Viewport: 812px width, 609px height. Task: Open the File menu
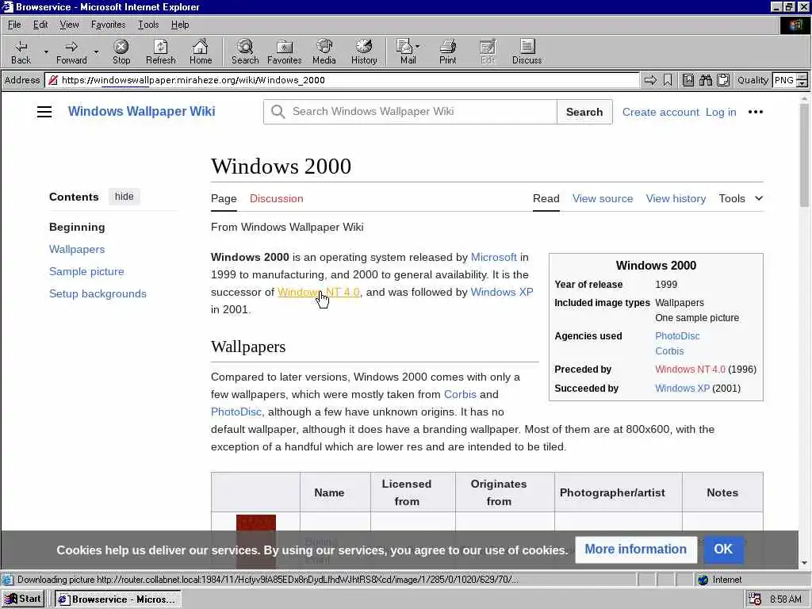[14, 25]
